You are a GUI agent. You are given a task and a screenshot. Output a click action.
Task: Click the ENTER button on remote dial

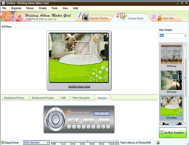tap(56, 120)
